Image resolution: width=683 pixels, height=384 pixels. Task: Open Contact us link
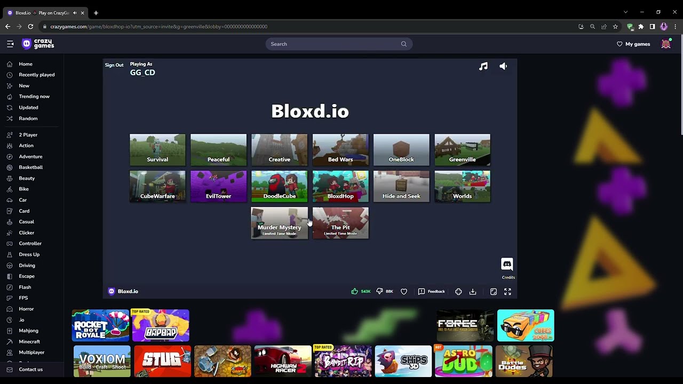point(30,370)
